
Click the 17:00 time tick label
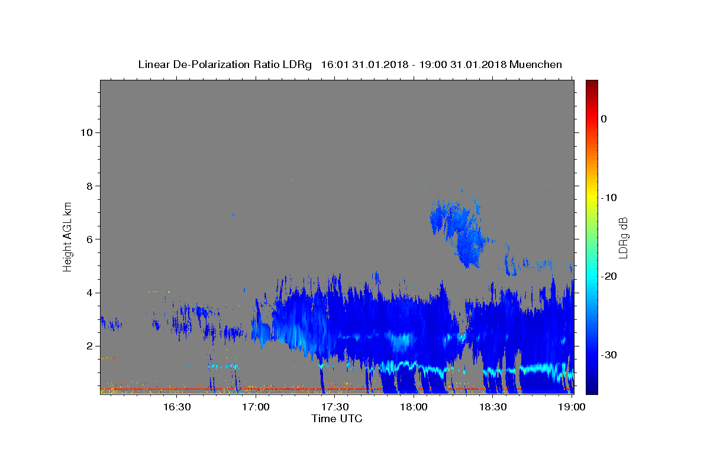tap(256, 407)
